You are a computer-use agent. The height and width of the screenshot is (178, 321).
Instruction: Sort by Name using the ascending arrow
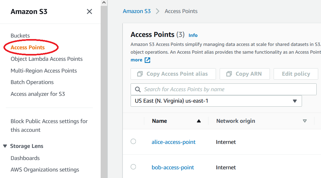199,121
